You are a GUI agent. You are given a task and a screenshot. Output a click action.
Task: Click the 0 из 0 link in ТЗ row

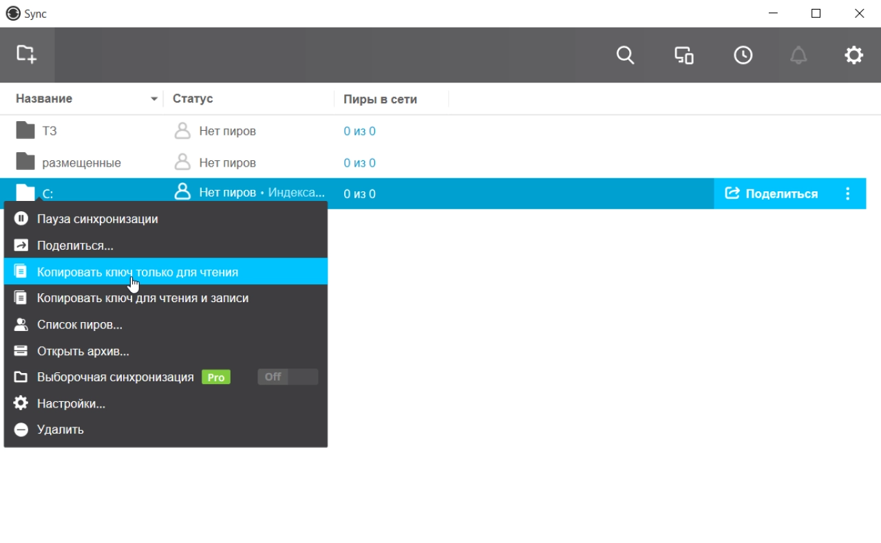359,131
